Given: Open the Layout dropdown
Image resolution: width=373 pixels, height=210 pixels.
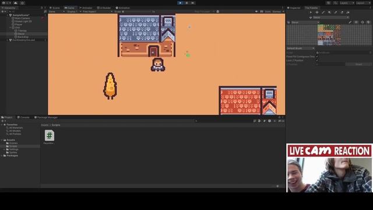Looking at the screenshot, I should click(x=364, y=3).
